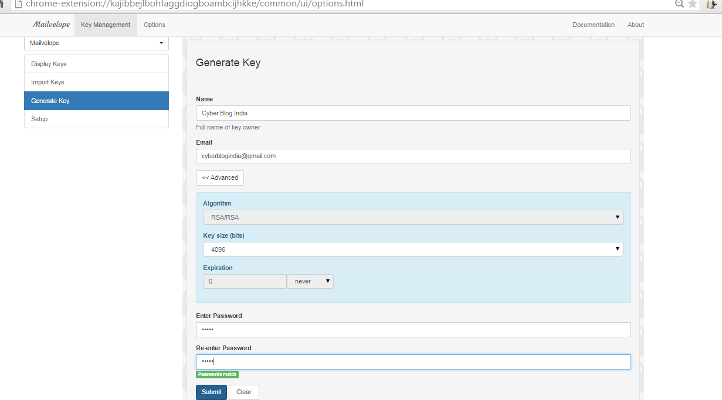Click the zoom magnifier icon in the address bar
This screenshot has width=722, height=400.
point(679,4)
